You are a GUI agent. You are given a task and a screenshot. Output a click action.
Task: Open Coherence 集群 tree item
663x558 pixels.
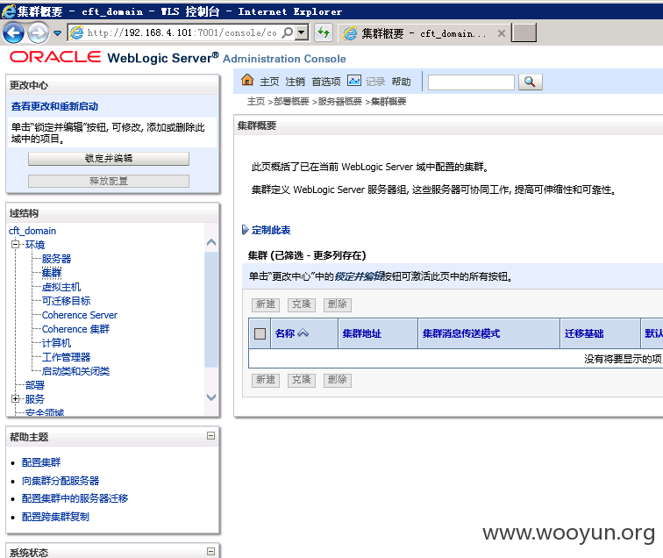(75, 329)
